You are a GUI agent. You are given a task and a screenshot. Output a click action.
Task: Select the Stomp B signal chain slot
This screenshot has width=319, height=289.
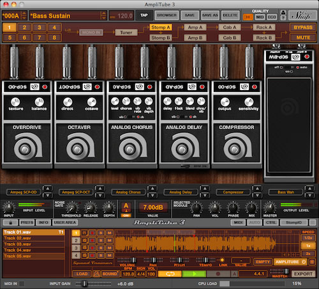pos(161,38)
